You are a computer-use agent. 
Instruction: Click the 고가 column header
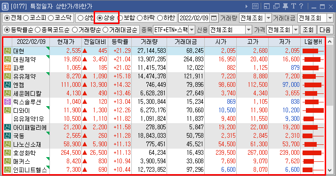pyautogui.click(x=252, y=42)
